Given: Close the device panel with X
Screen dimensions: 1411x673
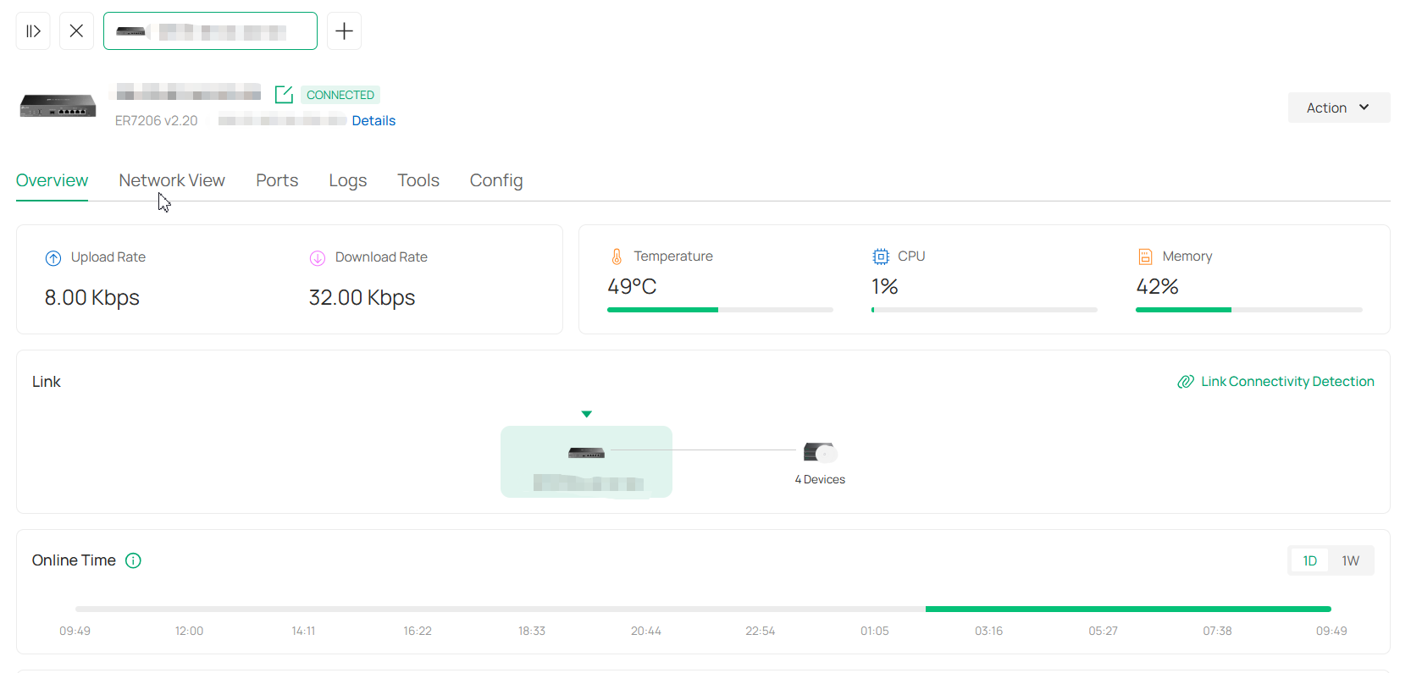Looking at the screenshot, I should 76,31.
